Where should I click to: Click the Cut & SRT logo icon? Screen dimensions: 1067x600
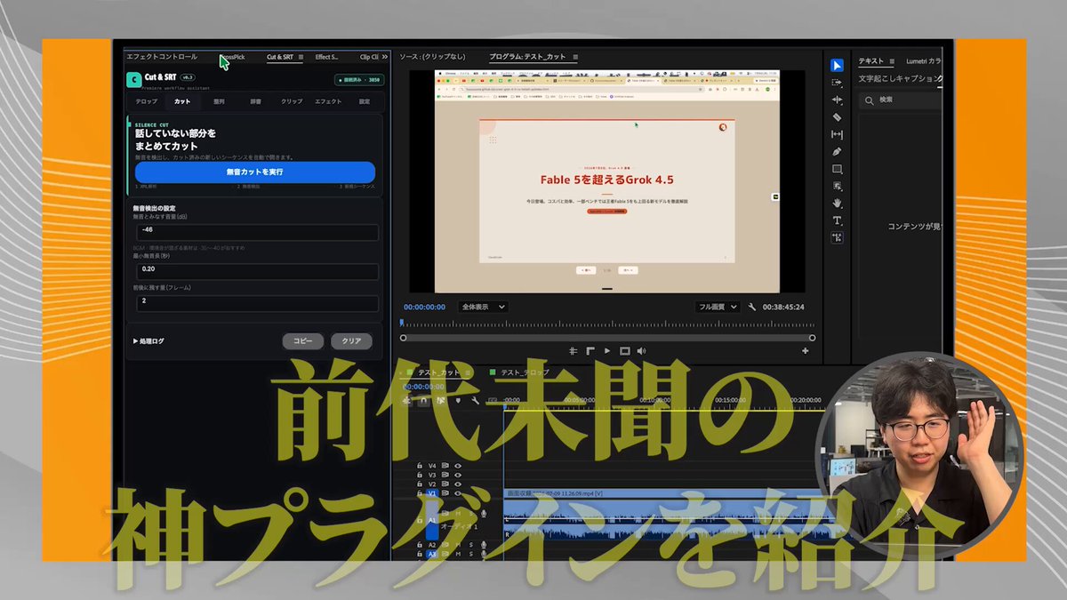[133, 79]
